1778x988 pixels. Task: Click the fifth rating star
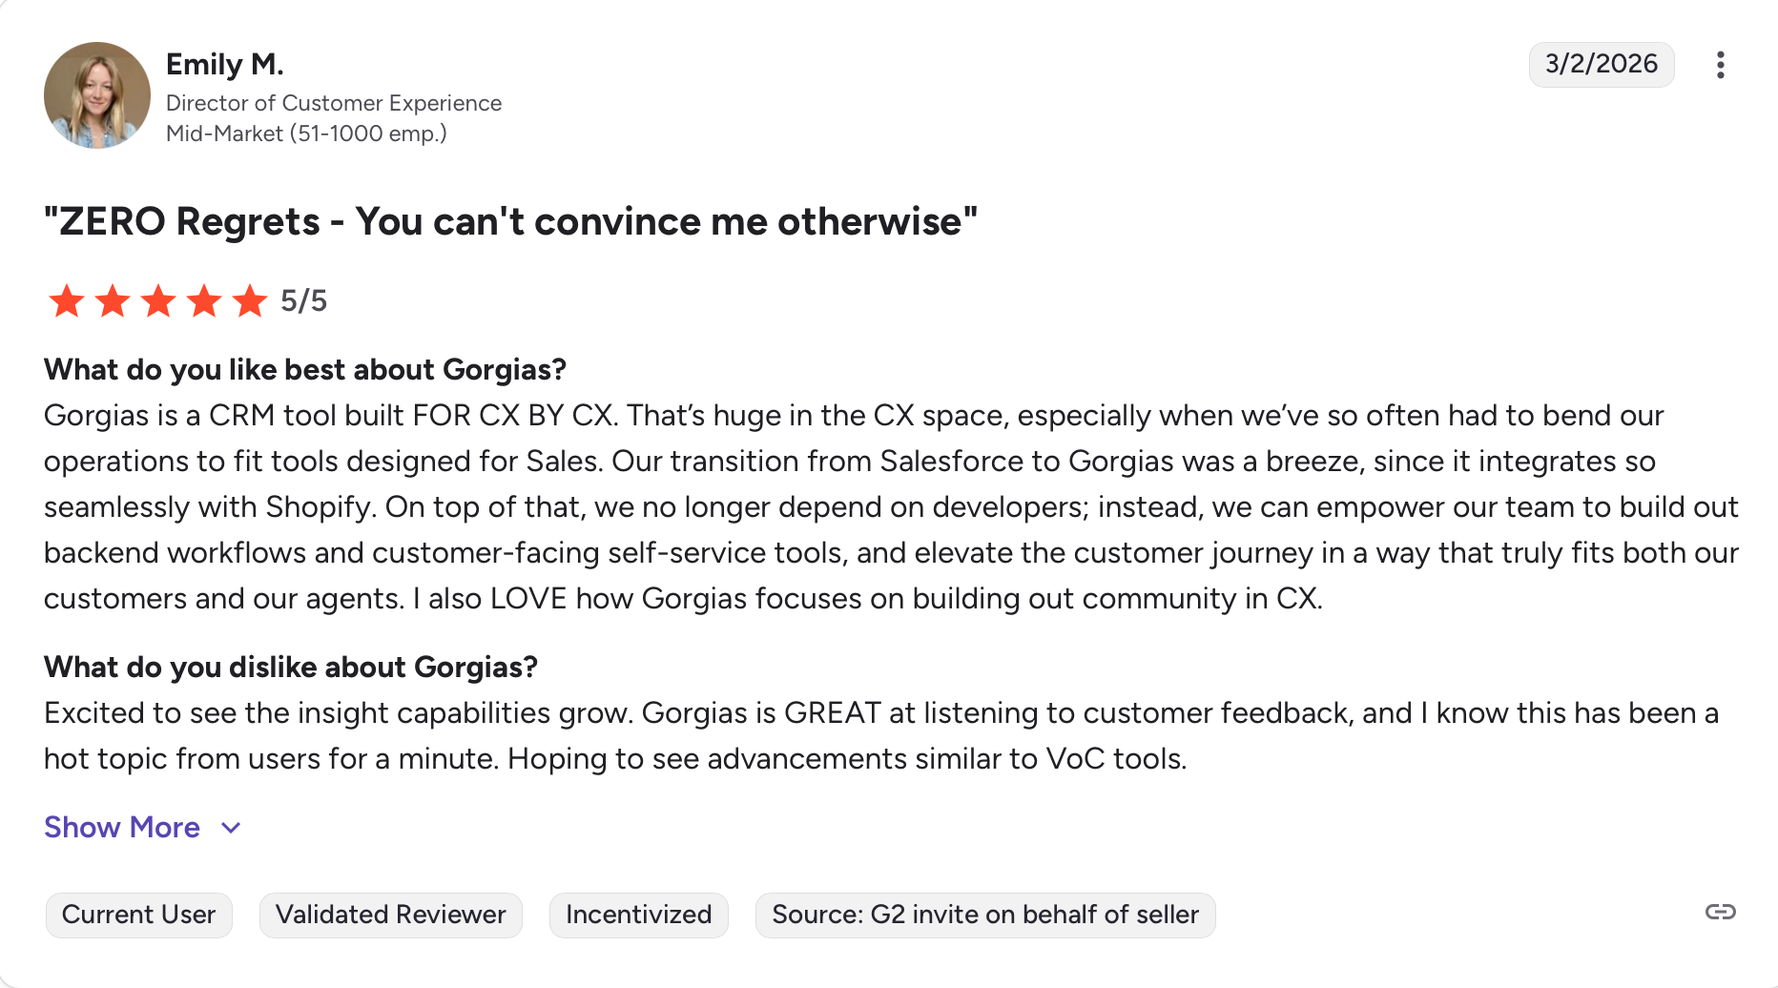coord(250,301)
